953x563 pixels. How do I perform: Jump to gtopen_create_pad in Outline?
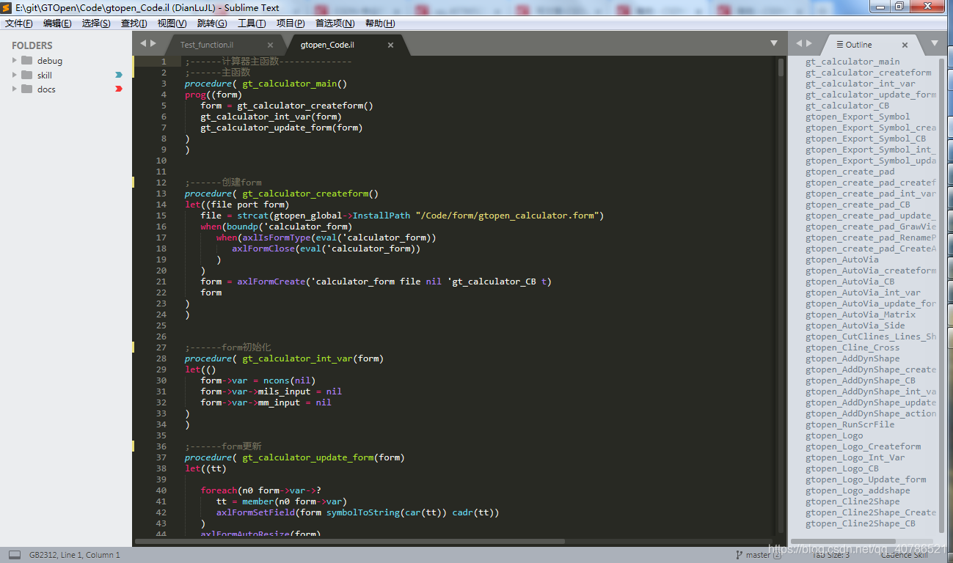(850, 172)
